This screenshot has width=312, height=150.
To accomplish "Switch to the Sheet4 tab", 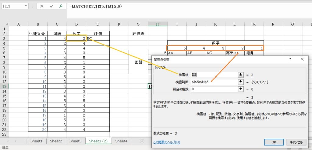I will tap(121, 141).
